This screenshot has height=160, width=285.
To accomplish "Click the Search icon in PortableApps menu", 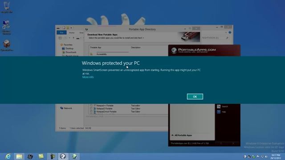I will [219, 107].
